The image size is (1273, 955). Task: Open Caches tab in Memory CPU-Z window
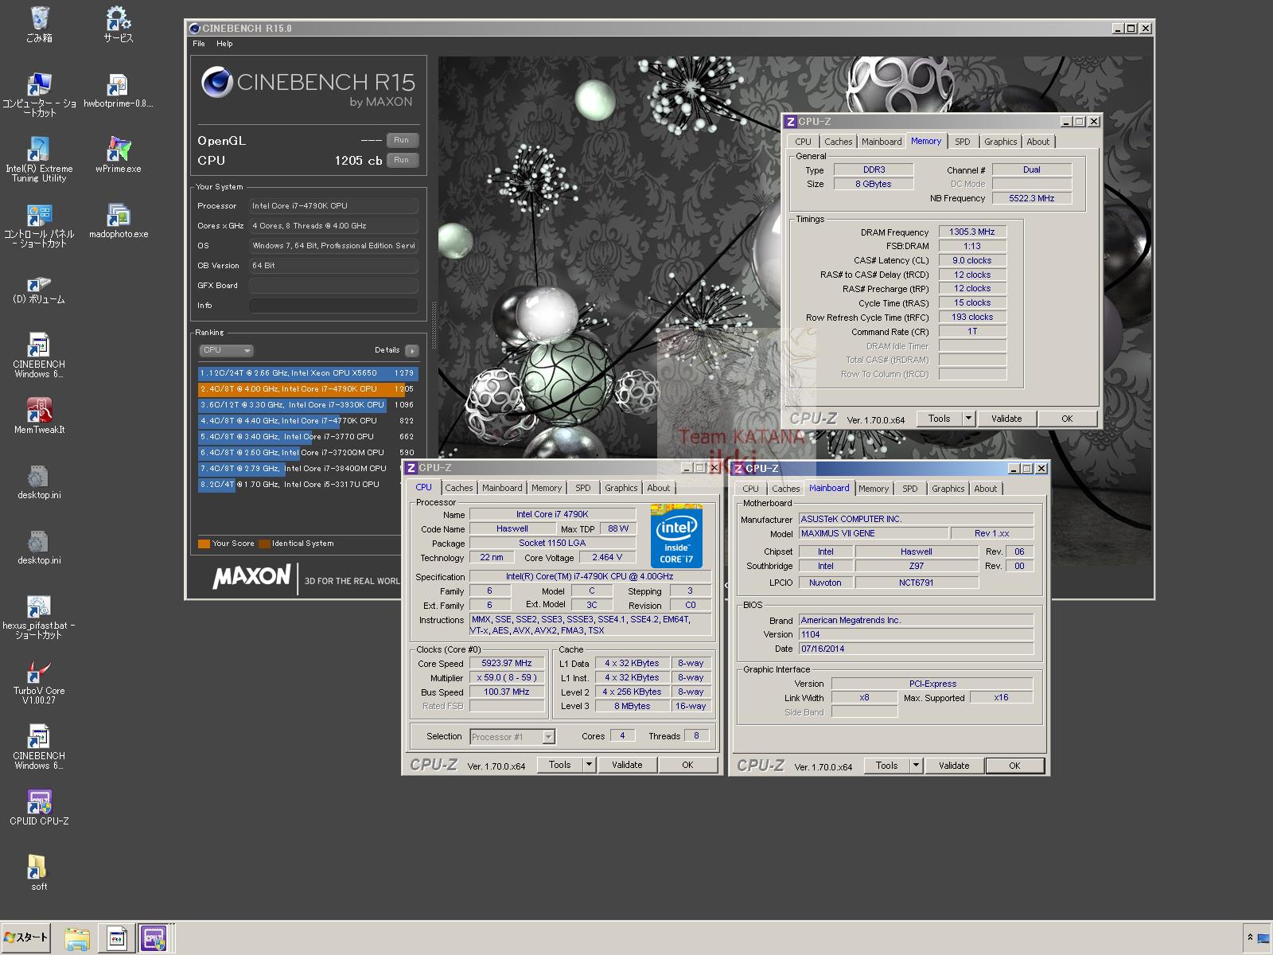click(838, 142)
